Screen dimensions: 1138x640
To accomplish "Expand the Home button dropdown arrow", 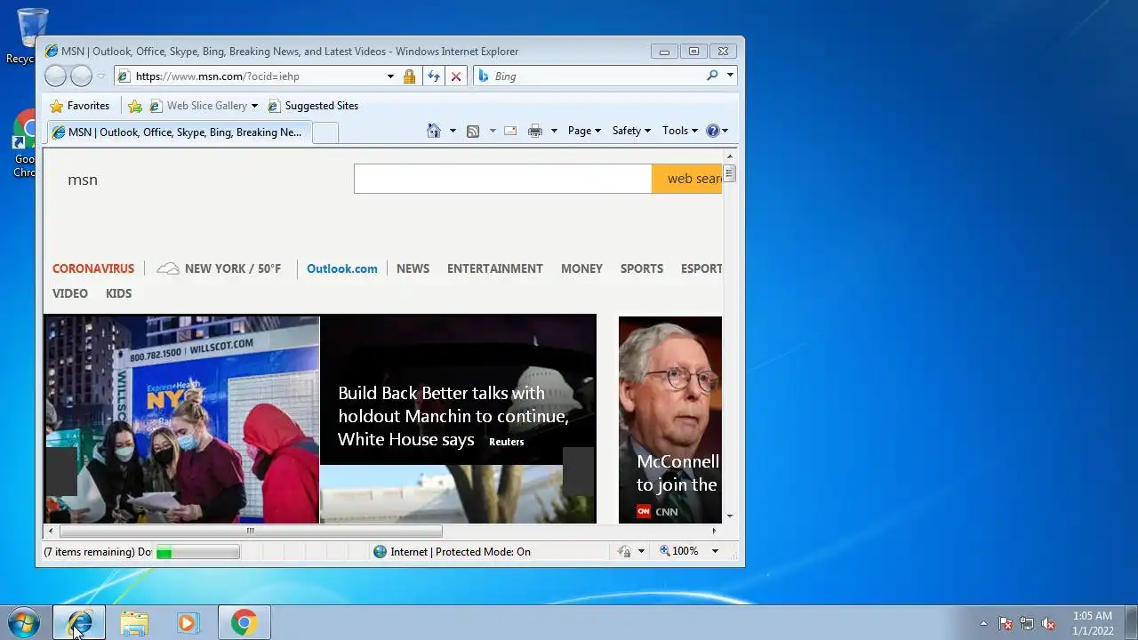I will click(x=453, y=131).
